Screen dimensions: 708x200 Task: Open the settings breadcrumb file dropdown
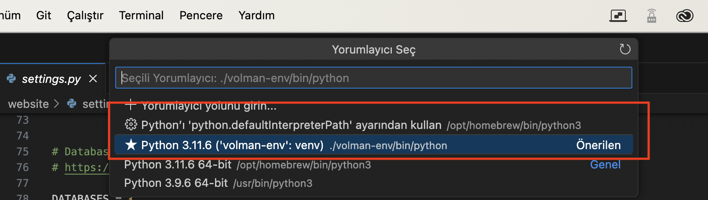click(88, 104)
